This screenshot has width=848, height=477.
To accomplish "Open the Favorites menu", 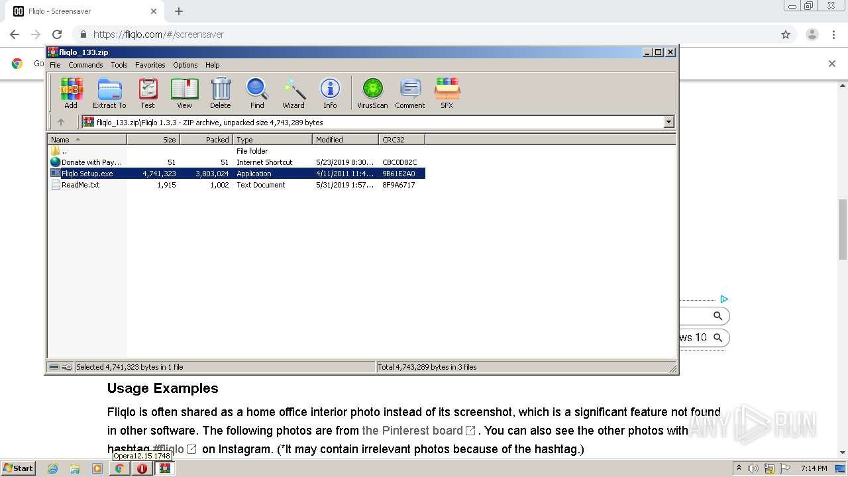I will (150, 65).
